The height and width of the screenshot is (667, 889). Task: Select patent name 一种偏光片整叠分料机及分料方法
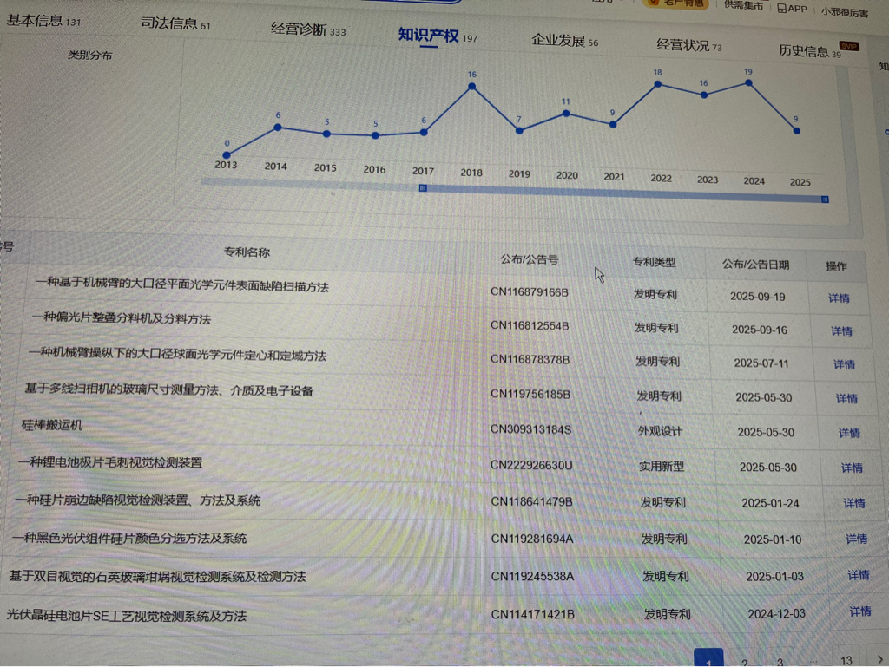click(x=122, y=318)
